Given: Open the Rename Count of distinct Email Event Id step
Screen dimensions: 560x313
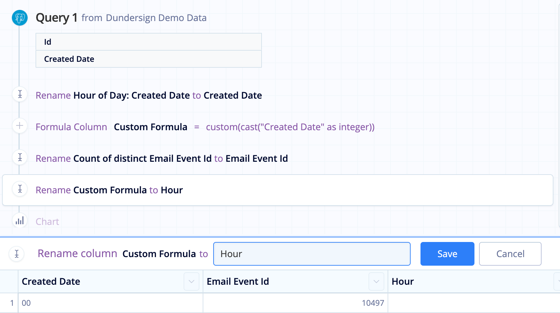Looking at the screenshot, I should (162, 158).
